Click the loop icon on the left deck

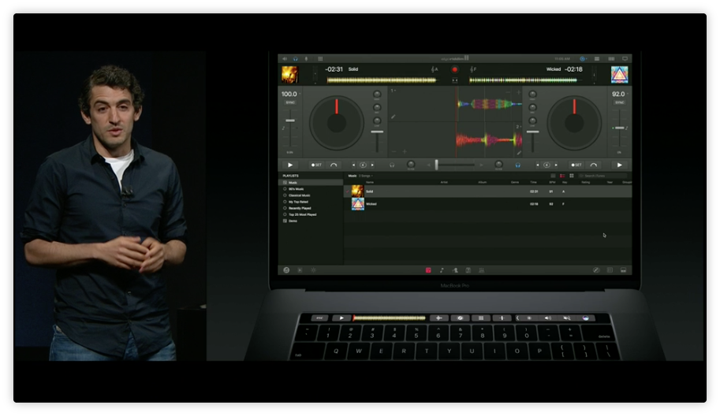coord(363,165)
